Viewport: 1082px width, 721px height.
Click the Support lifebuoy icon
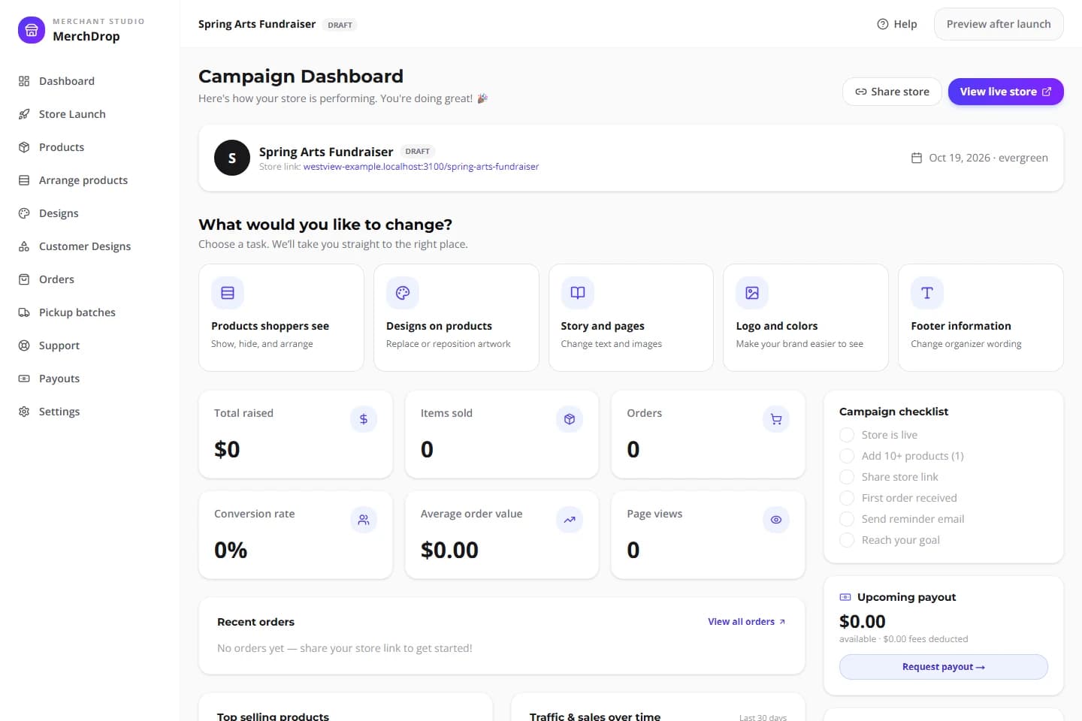click(24, 345)
